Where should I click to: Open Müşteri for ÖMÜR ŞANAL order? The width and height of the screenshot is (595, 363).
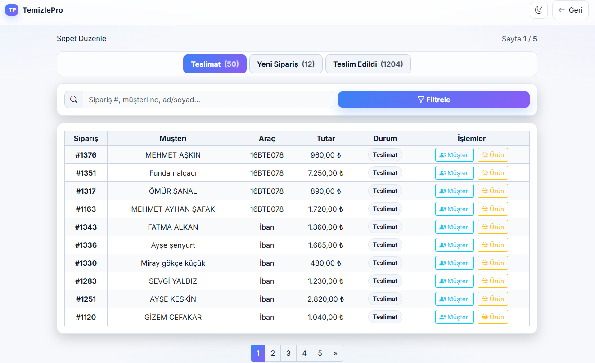(x=454, y=191)
